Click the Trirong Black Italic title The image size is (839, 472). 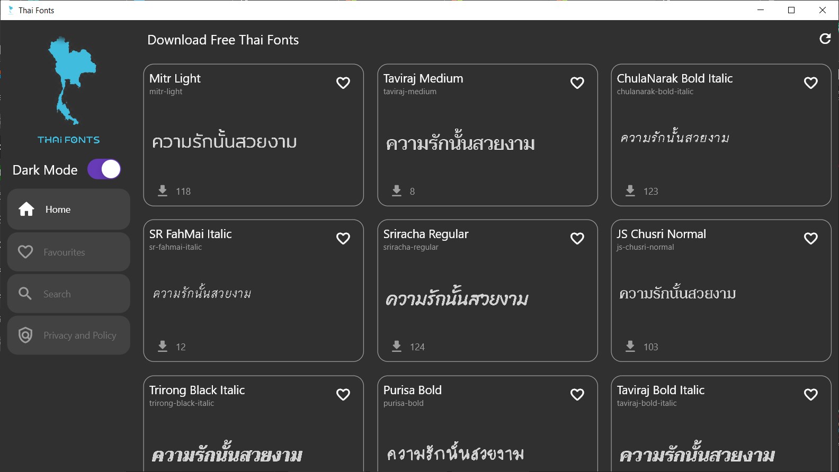[x=197, y=391]
